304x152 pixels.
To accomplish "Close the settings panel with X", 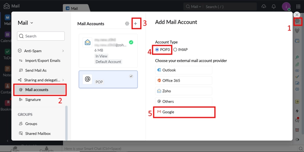I will point(297,15).
